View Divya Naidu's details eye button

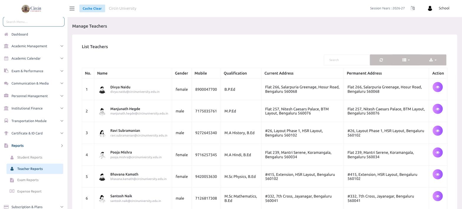coord(438,87)
